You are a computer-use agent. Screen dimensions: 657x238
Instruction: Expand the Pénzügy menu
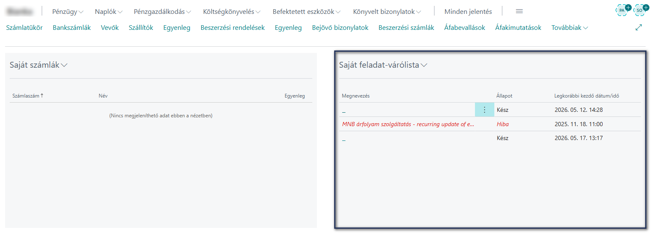click(68, 12)
